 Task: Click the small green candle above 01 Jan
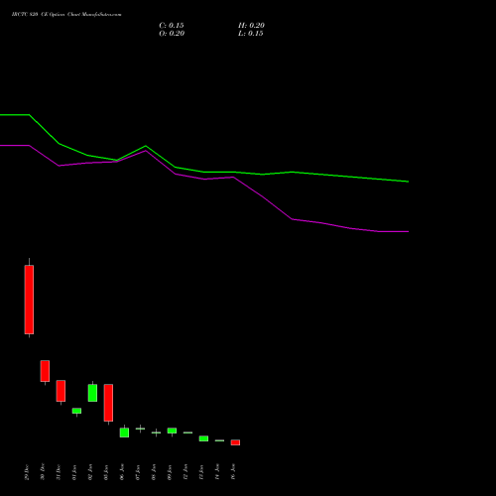76,411
